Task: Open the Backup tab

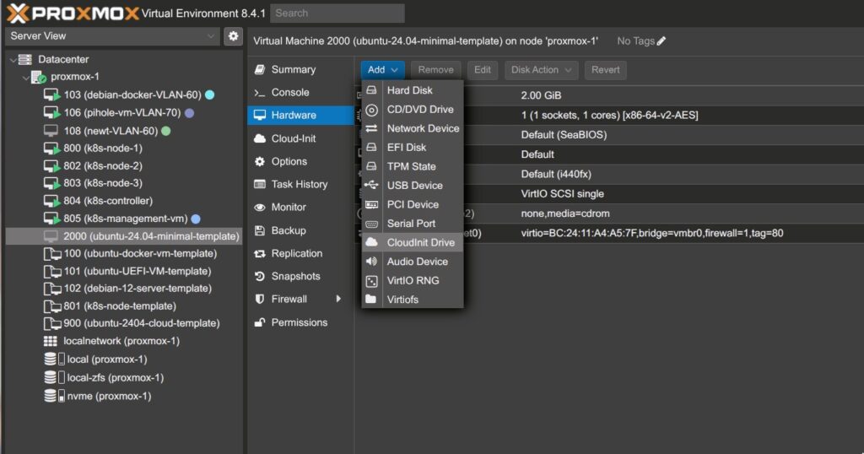Action: 300,230
